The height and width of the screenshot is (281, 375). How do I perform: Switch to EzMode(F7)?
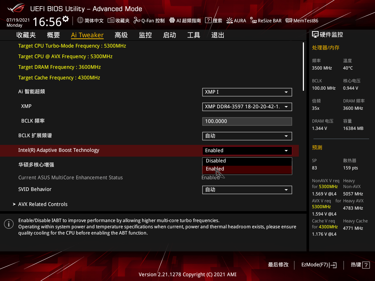tap(319, 265)
